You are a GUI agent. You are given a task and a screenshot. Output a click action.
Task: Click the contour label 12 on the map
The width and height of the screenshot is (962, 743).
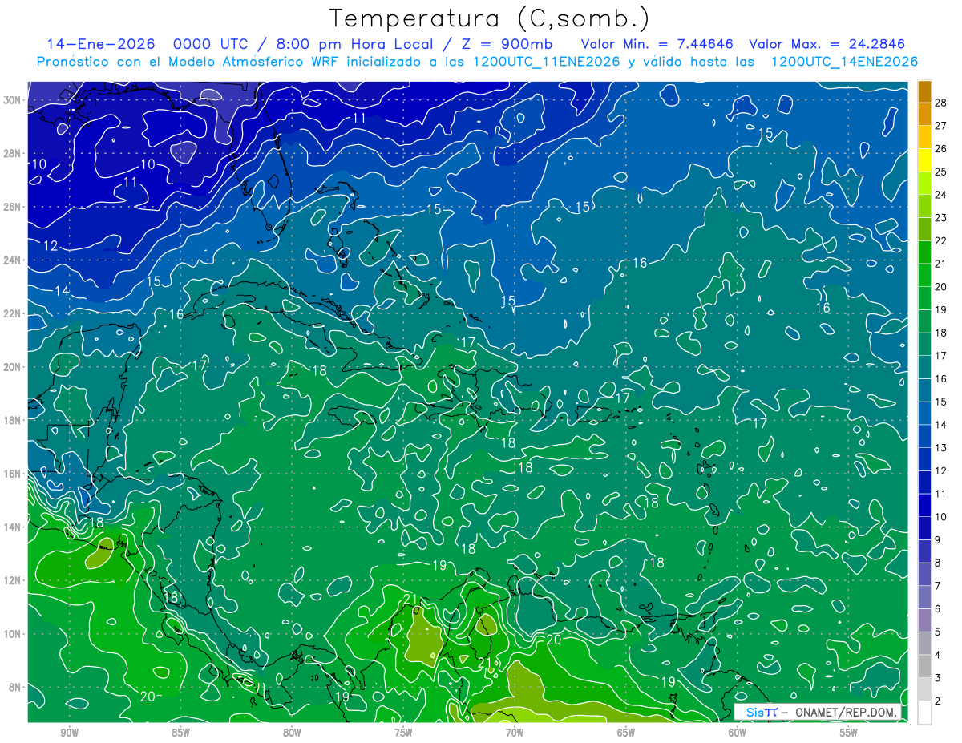51,246
